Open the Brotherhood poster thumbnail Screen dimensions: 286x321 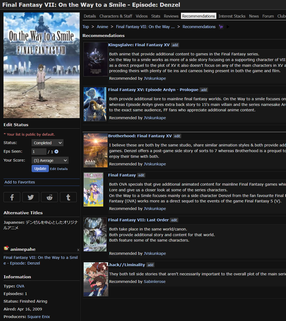click(x=95, y=150)
